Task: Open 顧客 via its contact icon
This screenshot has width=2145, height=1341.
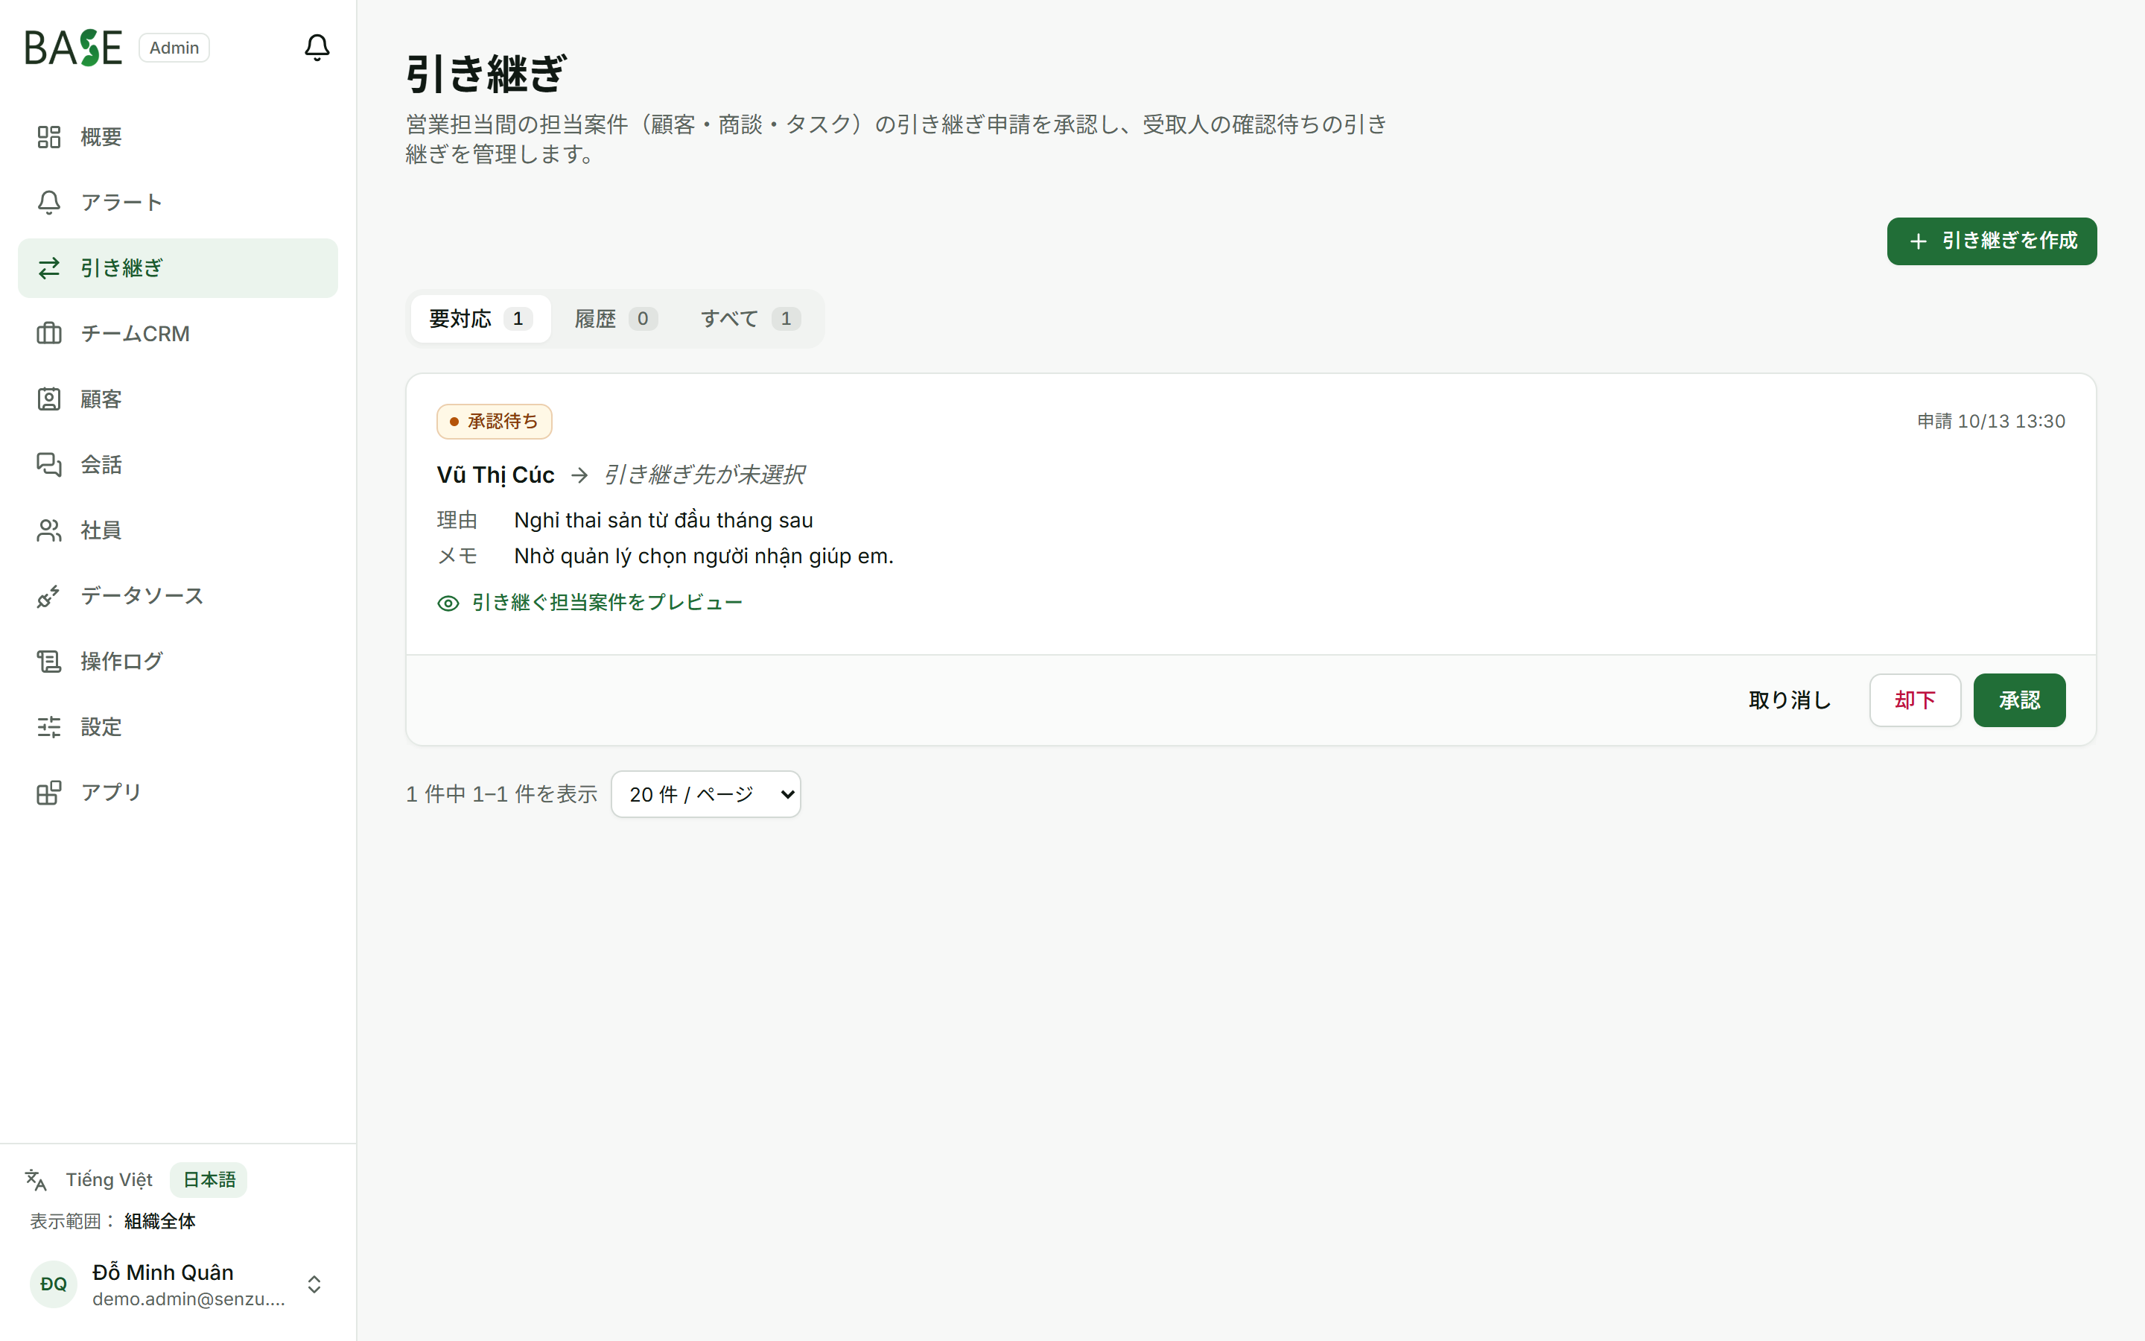Action: point(48,399)
